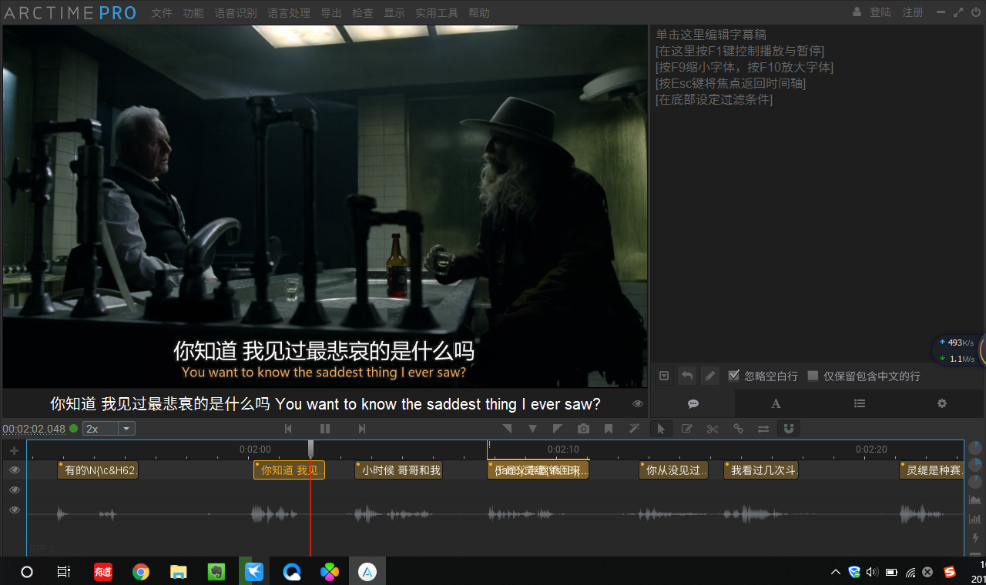Select the scissors cut tool
The image size is (986, 585).
pos(713,429)
